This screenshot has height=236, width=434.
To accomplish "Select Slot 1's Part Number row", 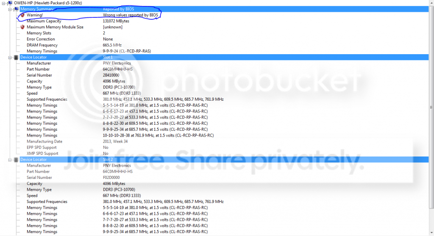I will [x=224, y=69].
